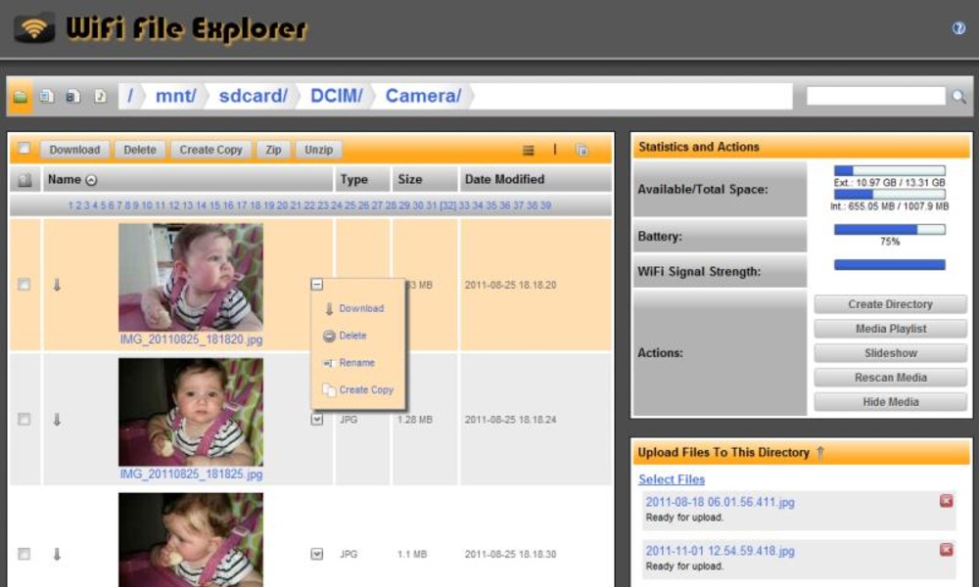
Task: Click the WiFi File Explorer logo icon
Action: click(x=34, y=27)
